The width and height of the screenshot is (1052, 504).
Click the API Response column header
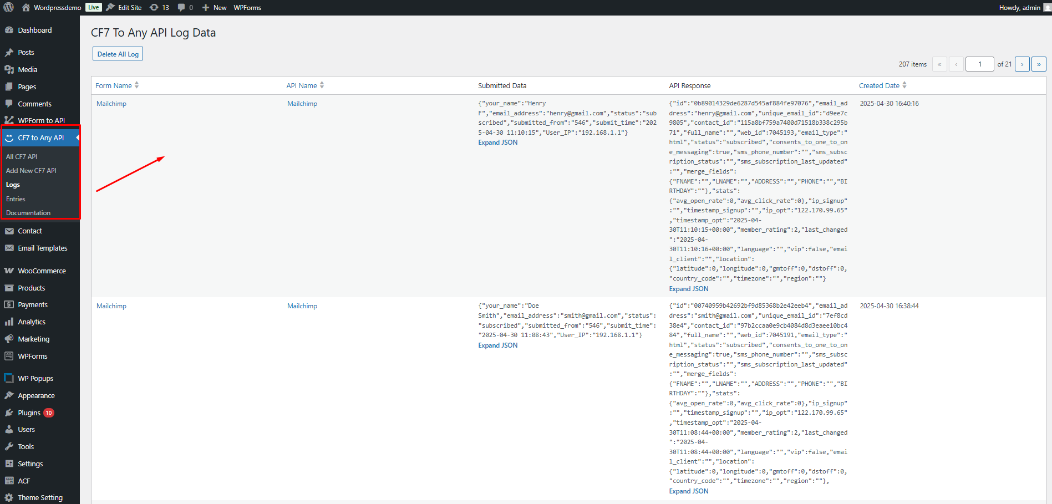[x=690, y=85]
